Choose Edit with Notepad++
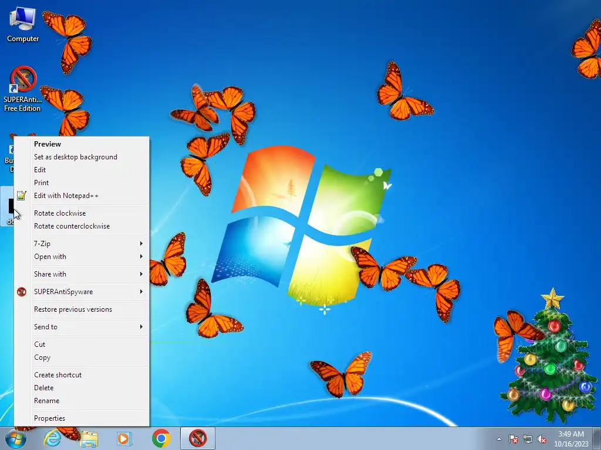 [x=82, y=196]
